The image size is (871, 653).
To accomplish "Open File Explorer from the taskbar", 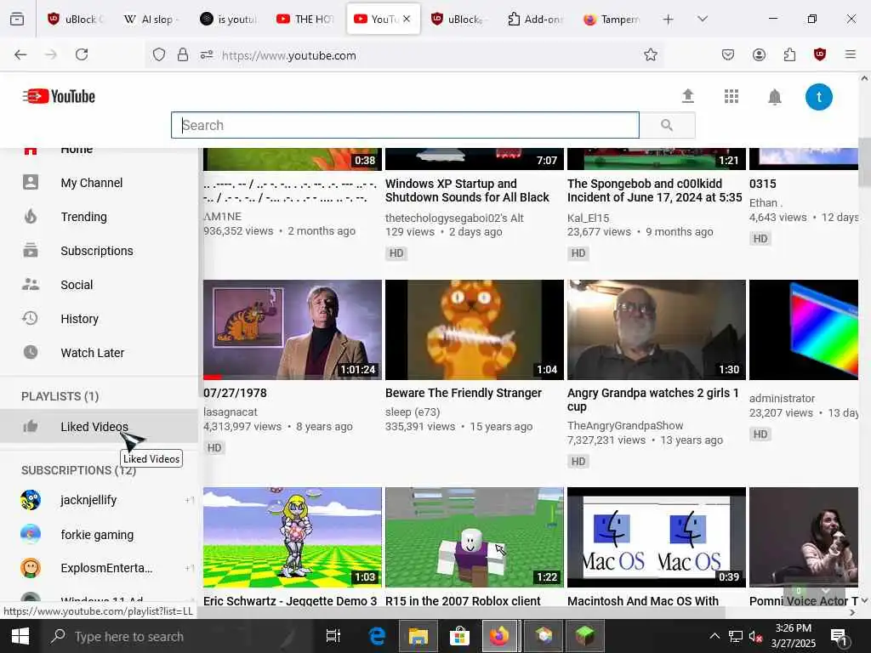I will (x=418, y=636).
